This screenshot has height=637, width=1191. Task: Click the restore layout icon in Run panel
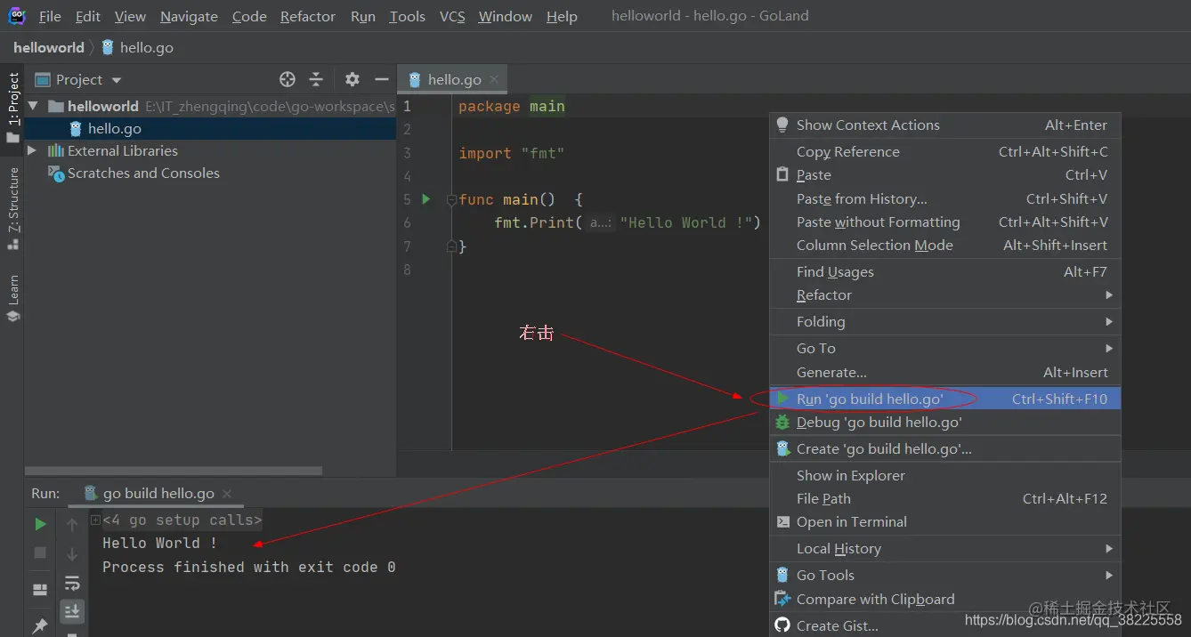(40, 590)
